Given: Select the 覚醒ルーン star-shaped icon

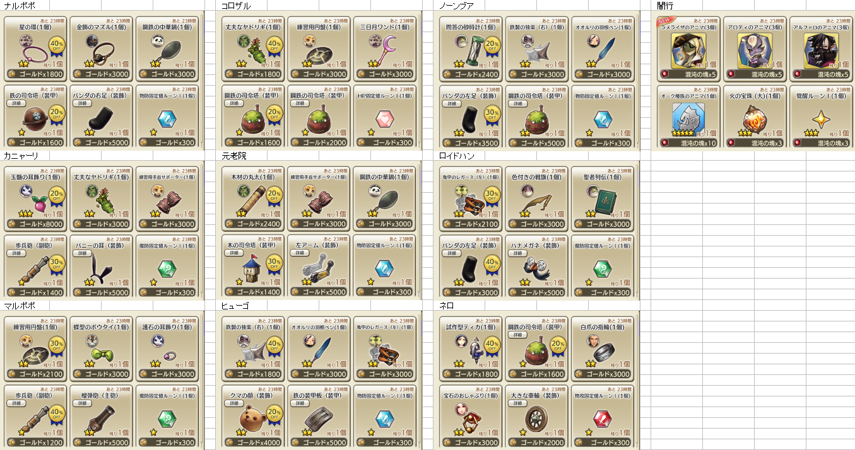Looking at the screenshot, I should coord(821,118).
